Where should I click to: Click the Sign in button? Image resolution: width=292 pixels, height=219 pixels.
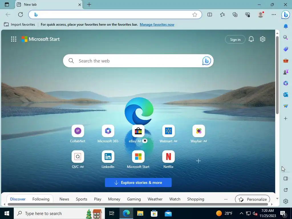coord(235,39)
